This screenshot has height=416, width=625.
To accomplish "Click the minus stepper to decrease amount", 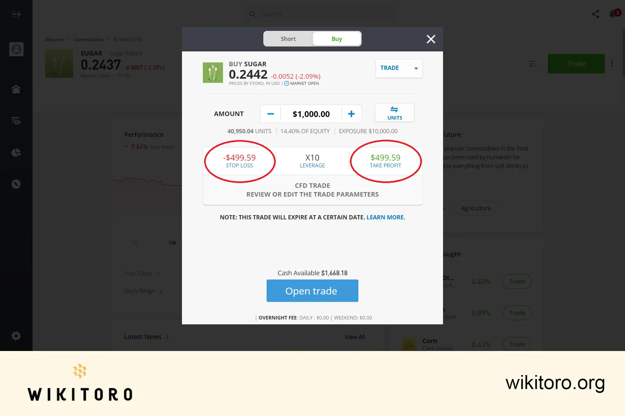I will point(270,113).
